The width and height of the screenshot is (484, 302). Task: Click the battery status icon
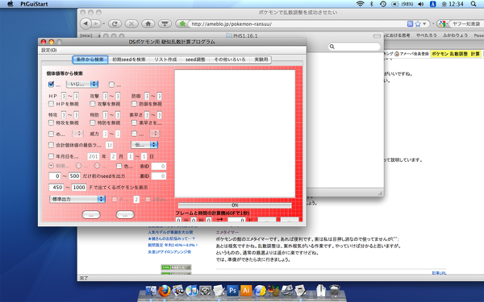point(394,4)
